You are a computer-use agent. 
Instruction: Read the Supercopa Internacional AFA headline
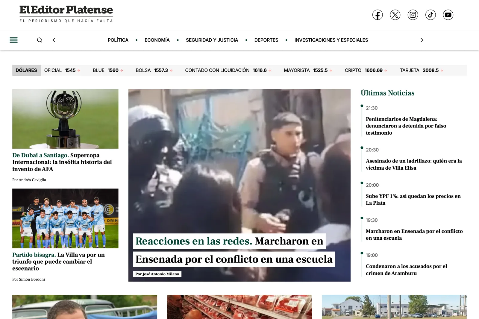(x=62, y=162)
